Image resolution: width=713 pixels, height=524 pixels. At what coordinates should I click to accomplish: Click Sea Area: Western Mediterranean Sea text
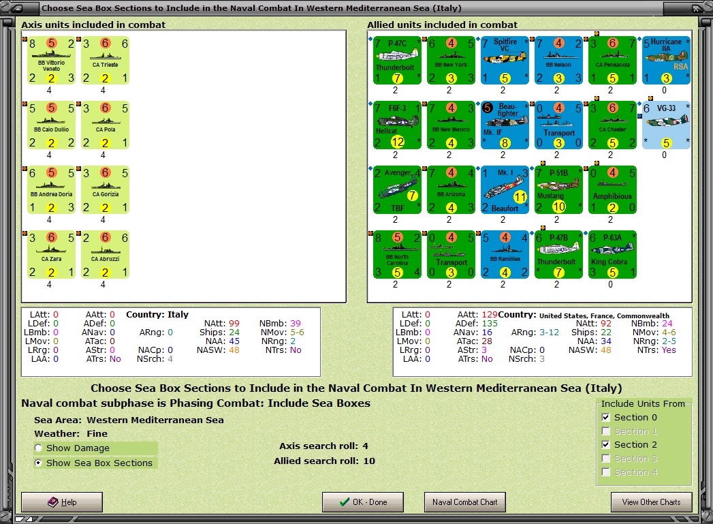(x=129, y=420)
